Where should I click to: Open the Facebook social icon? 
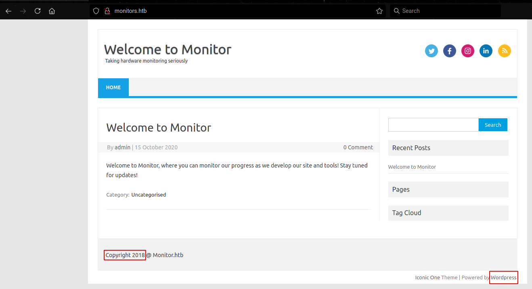449,51
